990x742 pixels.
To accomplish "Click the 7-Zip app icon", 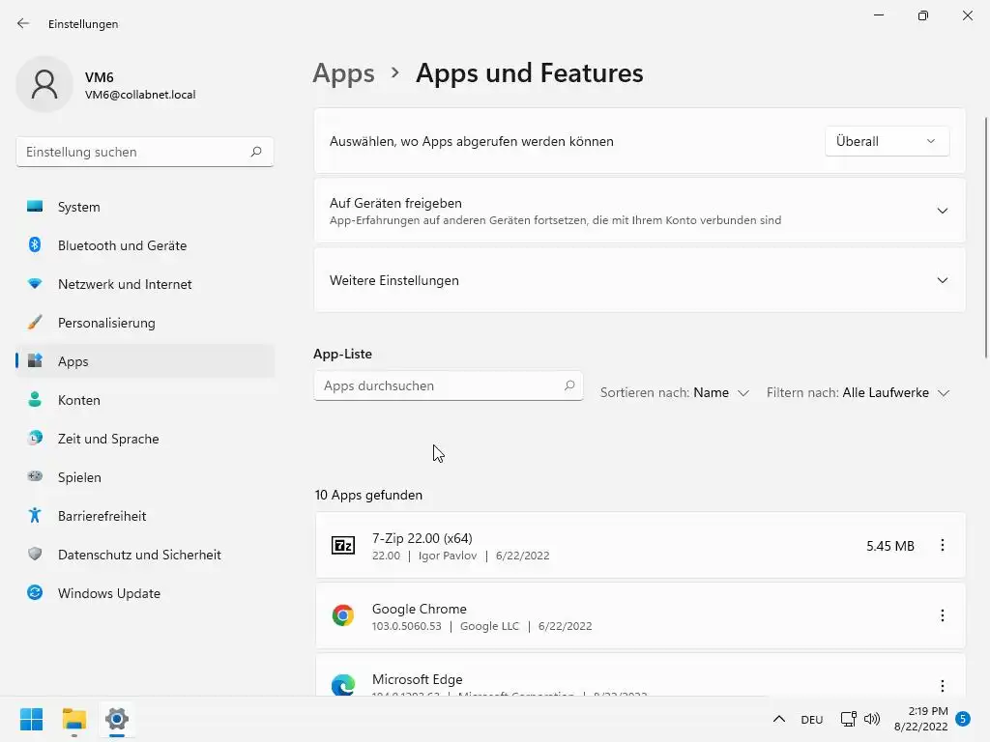I will click(343, 546).
